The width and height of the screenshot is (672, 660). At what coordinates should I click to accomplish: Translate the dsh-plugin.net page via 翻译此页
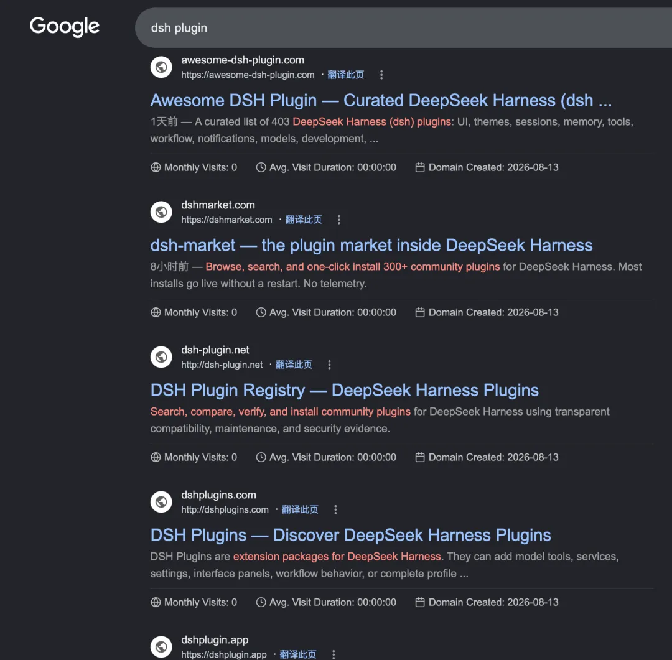[x=294, y=365]
